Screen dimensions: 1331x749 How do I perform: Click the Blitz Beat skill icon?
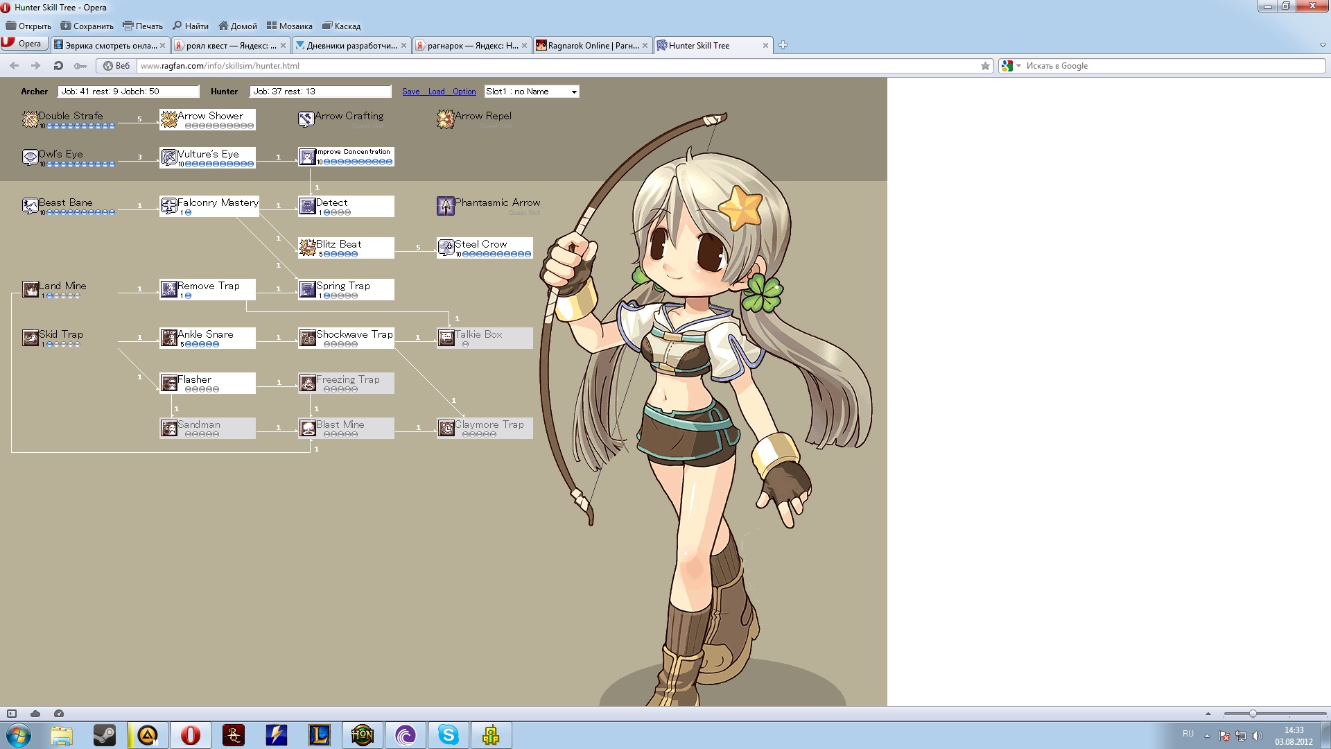click(307, 248)
